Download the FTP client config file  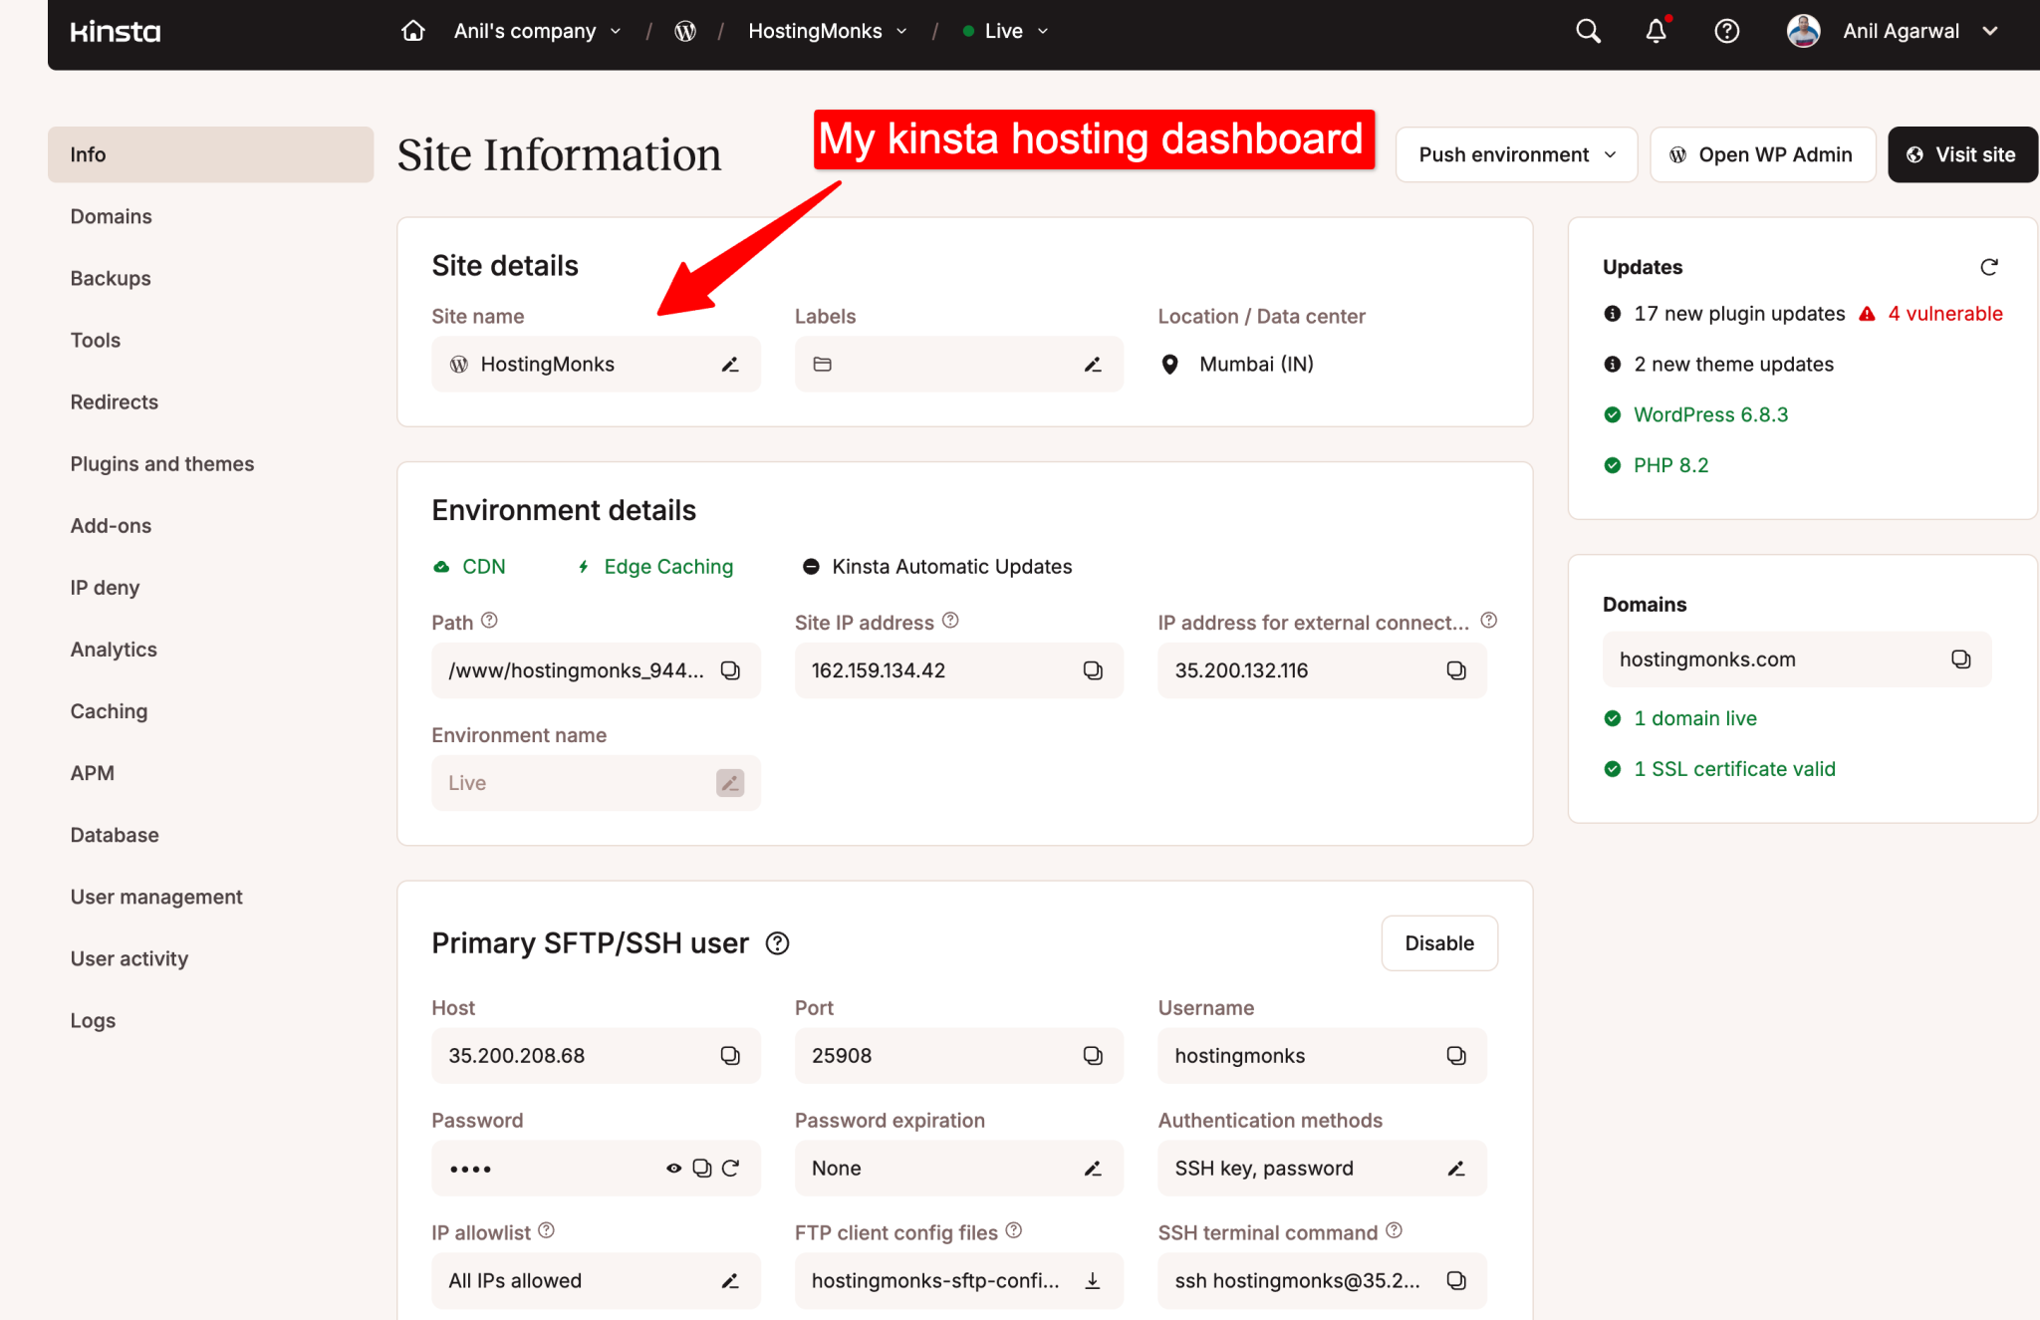coord(1093,1280)
